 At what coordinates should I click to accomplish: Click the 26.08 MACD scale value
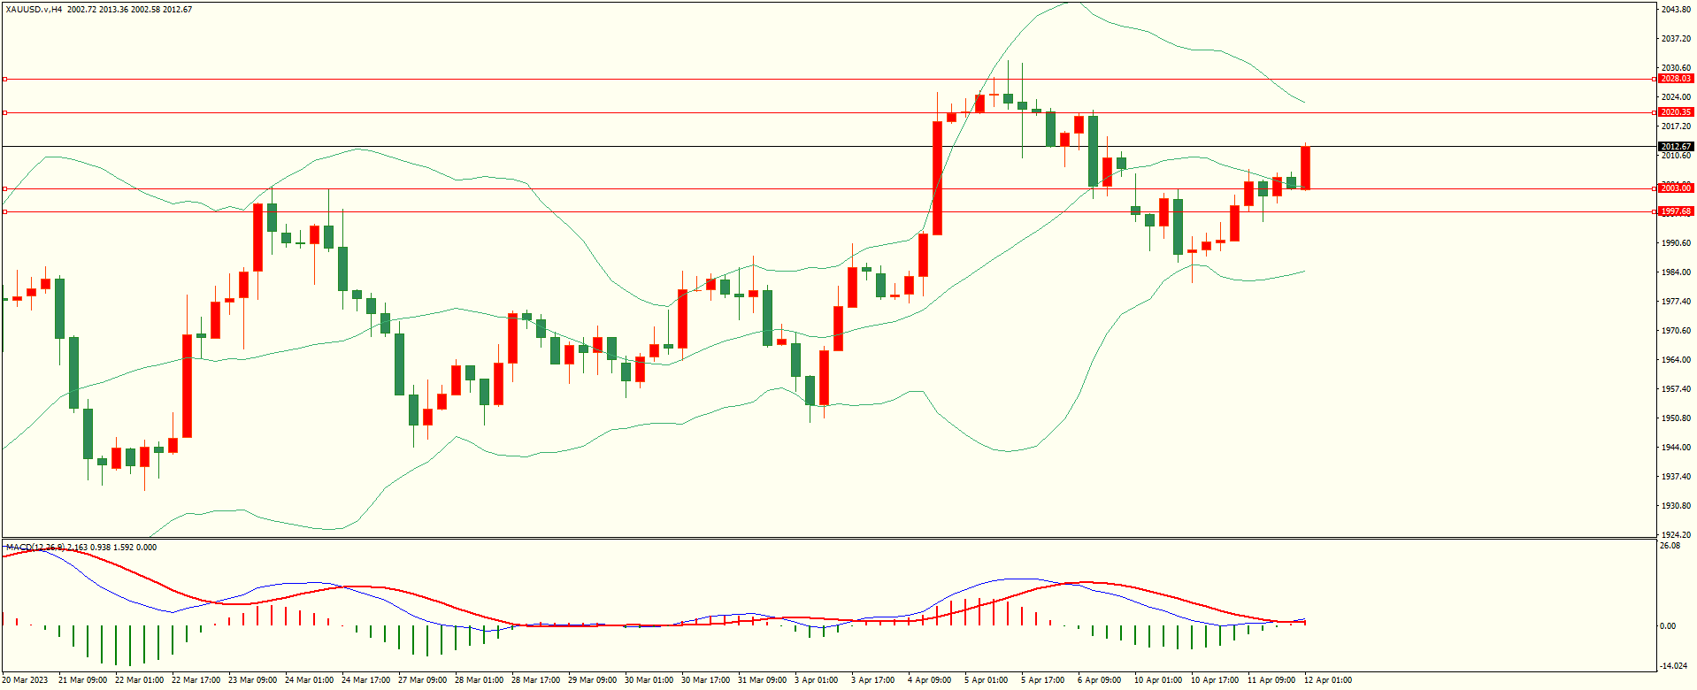click(x=1670, y=546)
